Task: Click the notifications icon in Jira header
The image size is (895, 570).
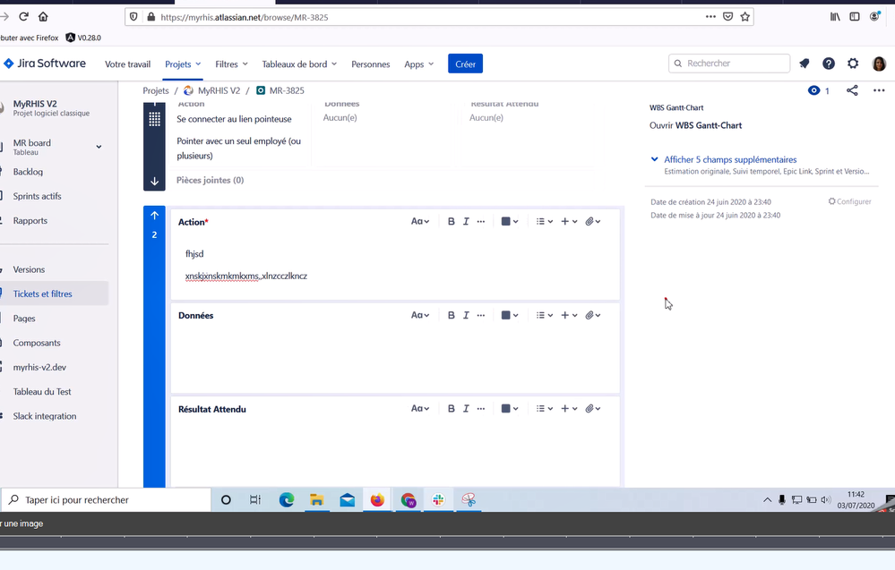Action: pyautogui.click(x=804, y=64)
